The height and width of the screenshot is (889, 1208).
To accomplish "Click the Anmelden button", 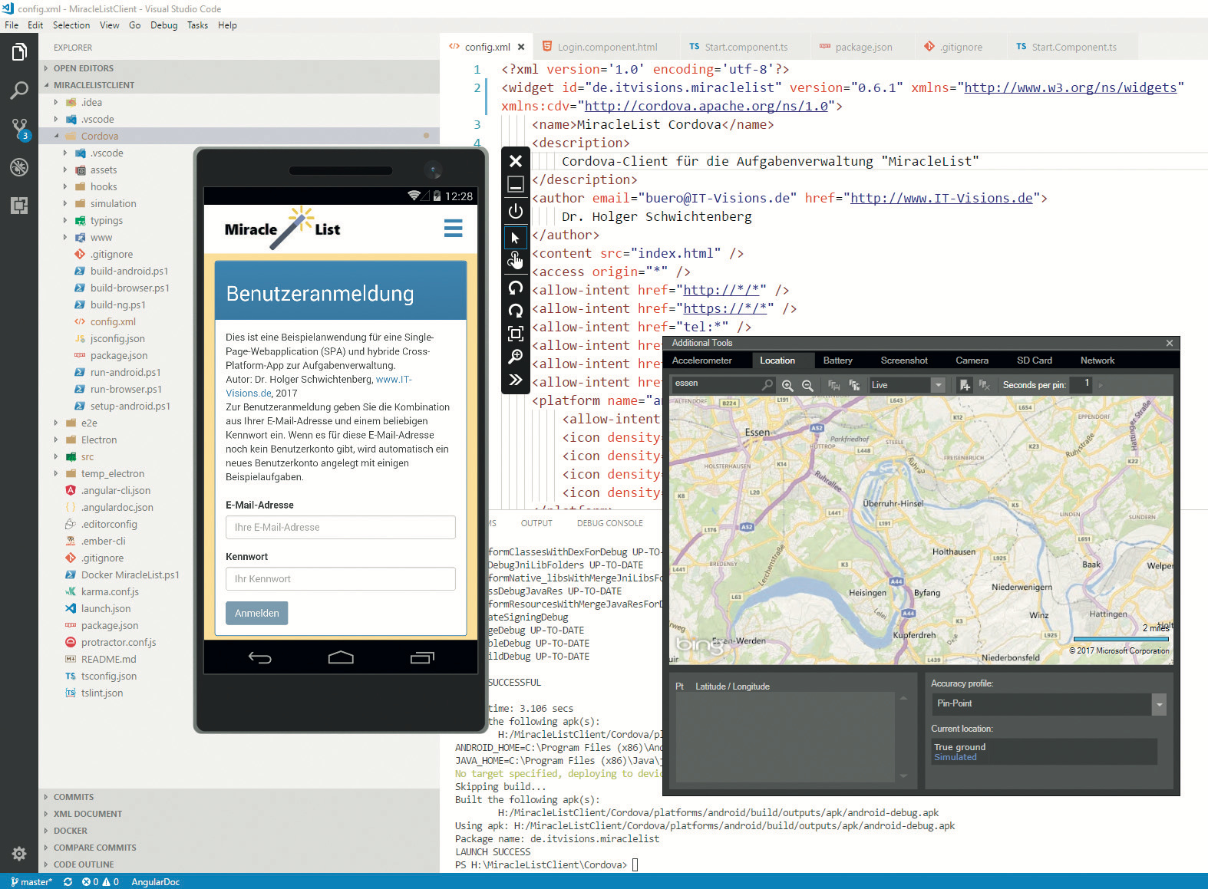I will (257, 613).
